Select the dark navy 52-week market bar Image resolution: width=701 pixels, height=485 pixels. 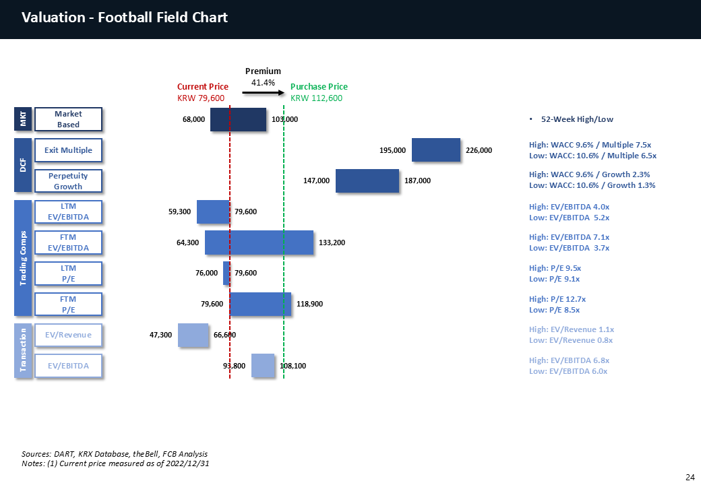238,119
